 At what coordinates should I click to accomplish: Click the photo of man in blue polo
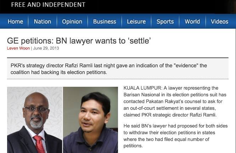(x=90, y=120)
